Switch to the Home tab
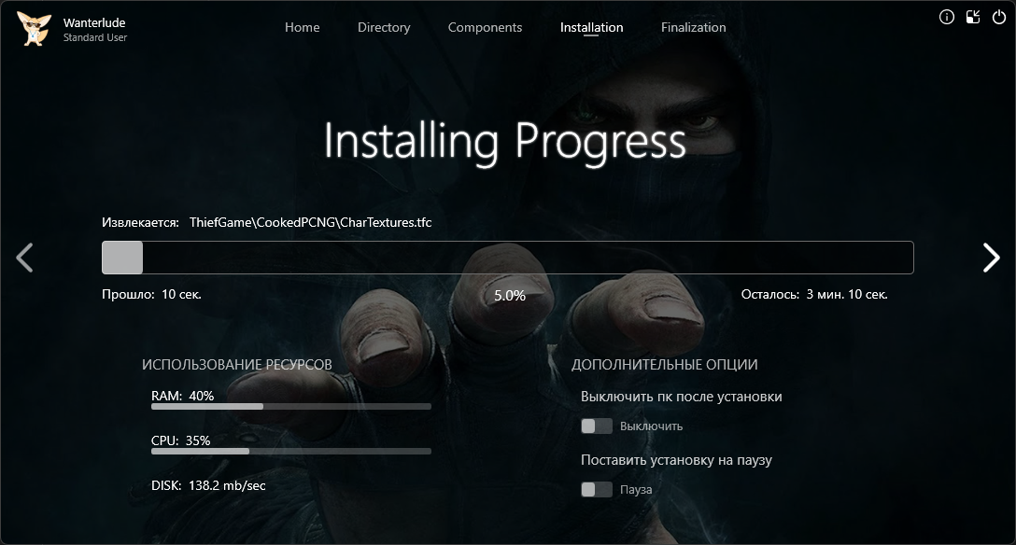The height and width of the screenshot is (545, 1016). pos(302,27)
